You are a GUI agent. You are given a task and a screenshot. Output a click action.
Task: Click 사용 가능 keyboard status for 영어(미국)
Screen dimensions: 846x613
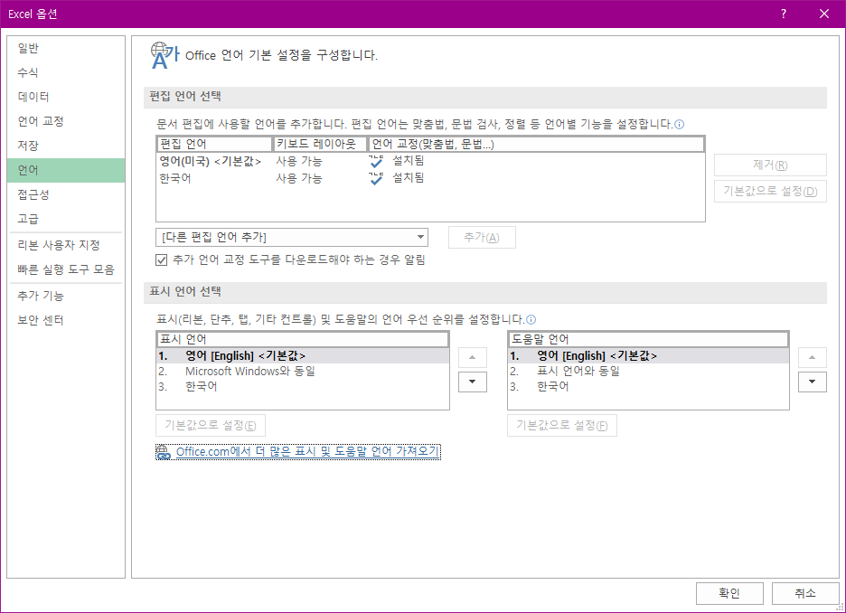click(299, 161)
